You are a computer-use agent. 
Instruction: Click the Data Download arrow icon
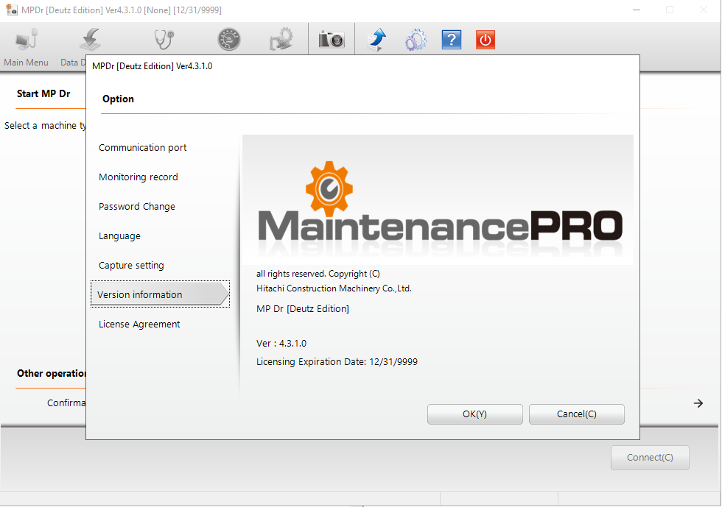(90, 38)
